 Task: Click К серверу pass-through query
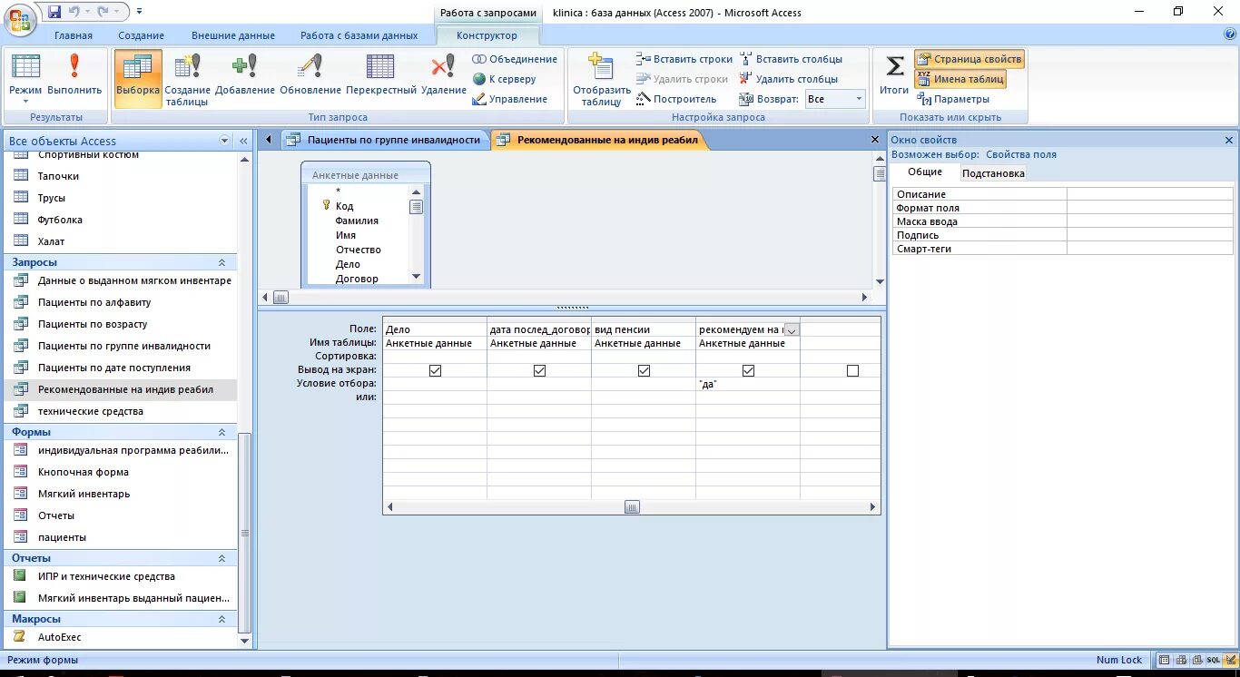tap(505, 79)
